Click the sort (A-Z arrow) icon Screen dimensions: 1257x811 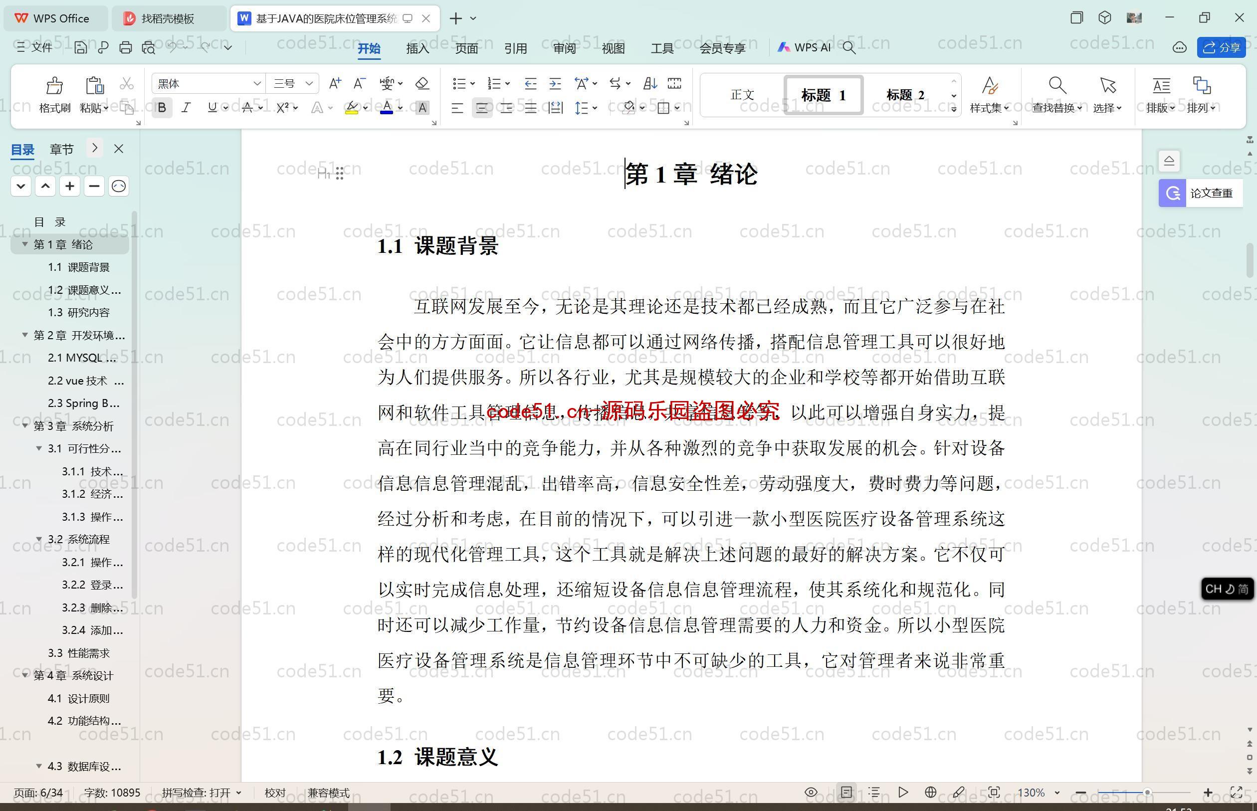coord(650,83)
